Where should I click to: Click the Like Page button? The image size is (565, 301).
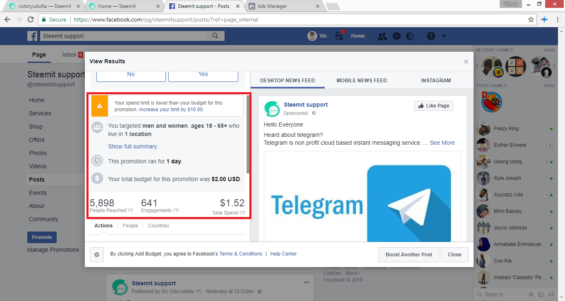433,106
